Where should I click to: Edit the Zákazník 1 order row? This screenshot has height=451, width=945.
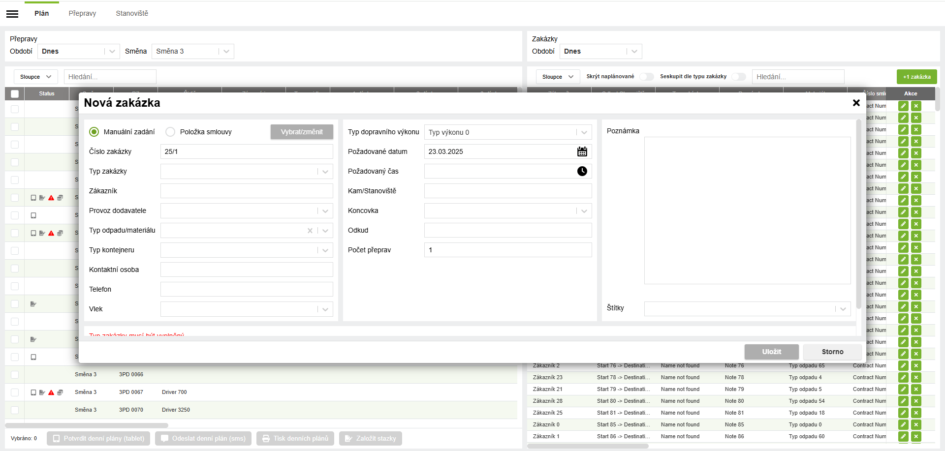tap(903, 436)
